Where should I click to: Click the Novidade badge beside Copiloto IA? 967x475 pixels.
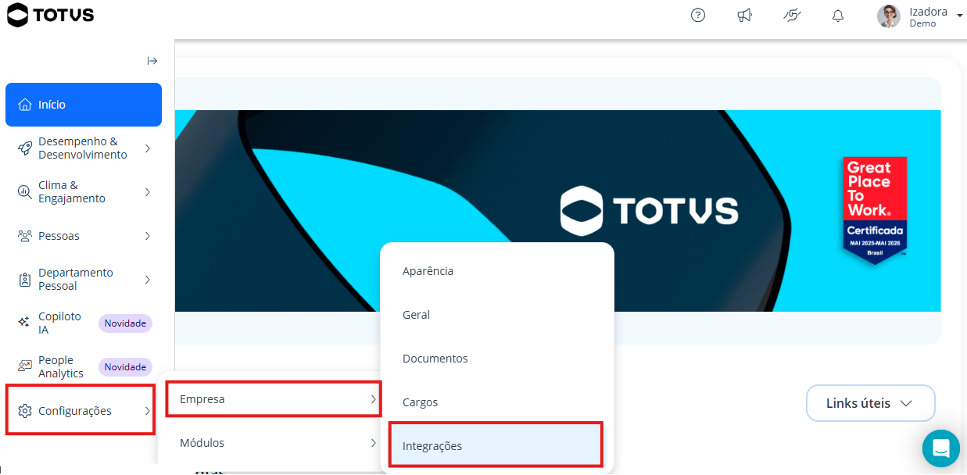click(x=125, y=323)
